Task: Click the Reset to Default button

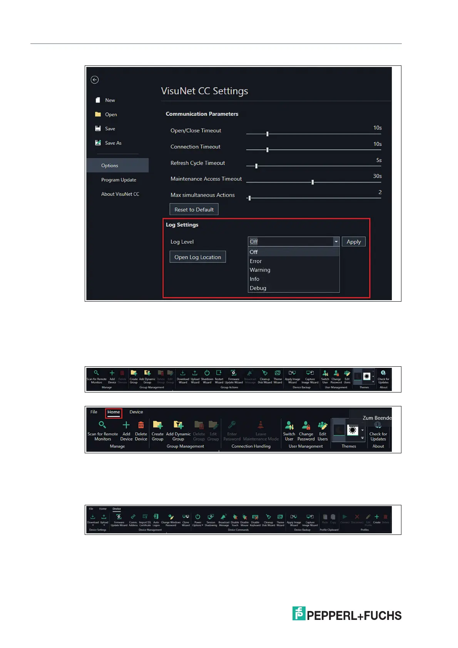Action: point(194,209)
